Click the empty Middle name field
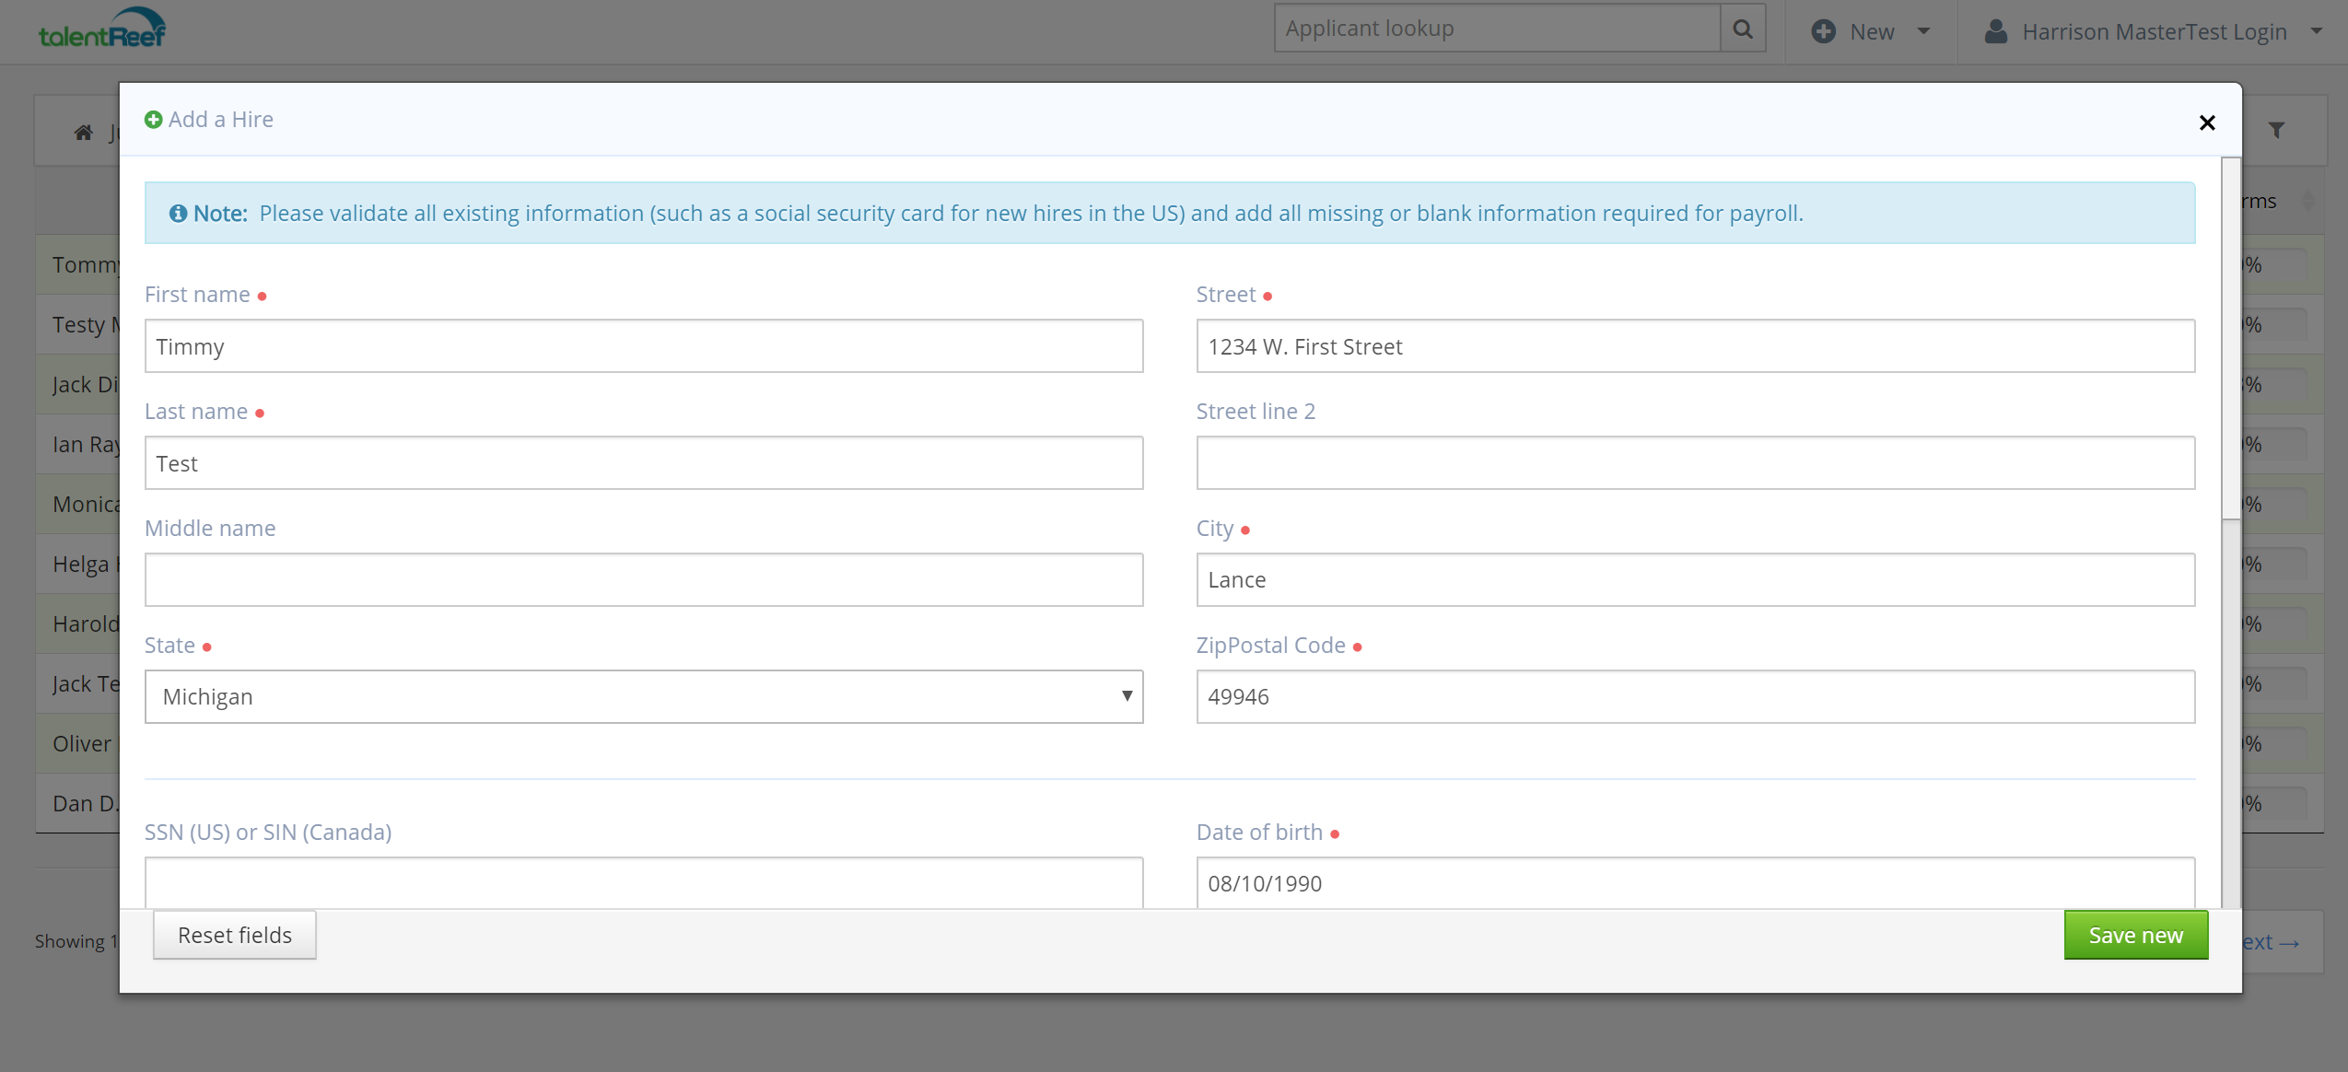The height and width of the screenshot is (1072, 2348). [643, 579]
